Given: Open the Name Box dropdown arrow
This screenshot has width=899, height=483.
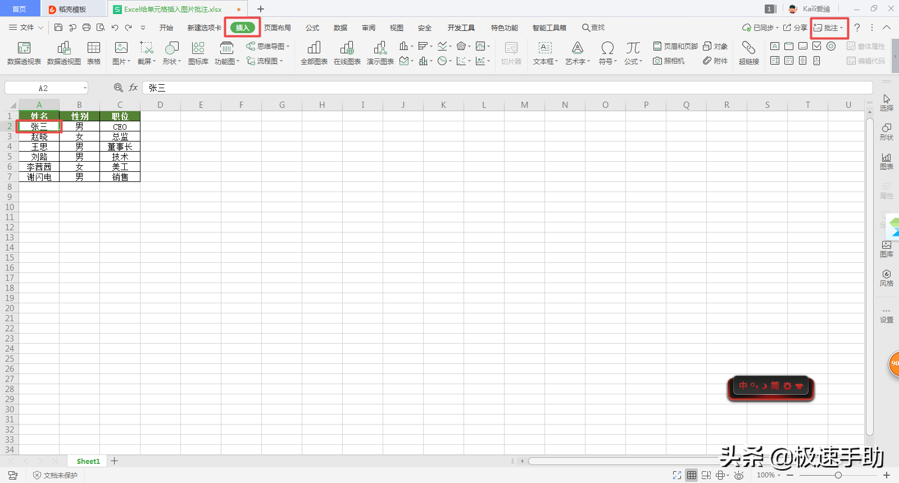Looking at the screenshot, I should point(85,88).
